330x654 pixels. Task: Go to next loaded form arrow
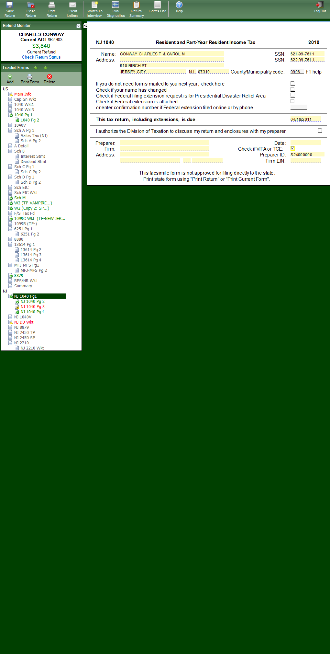click(x=46, y=68)
